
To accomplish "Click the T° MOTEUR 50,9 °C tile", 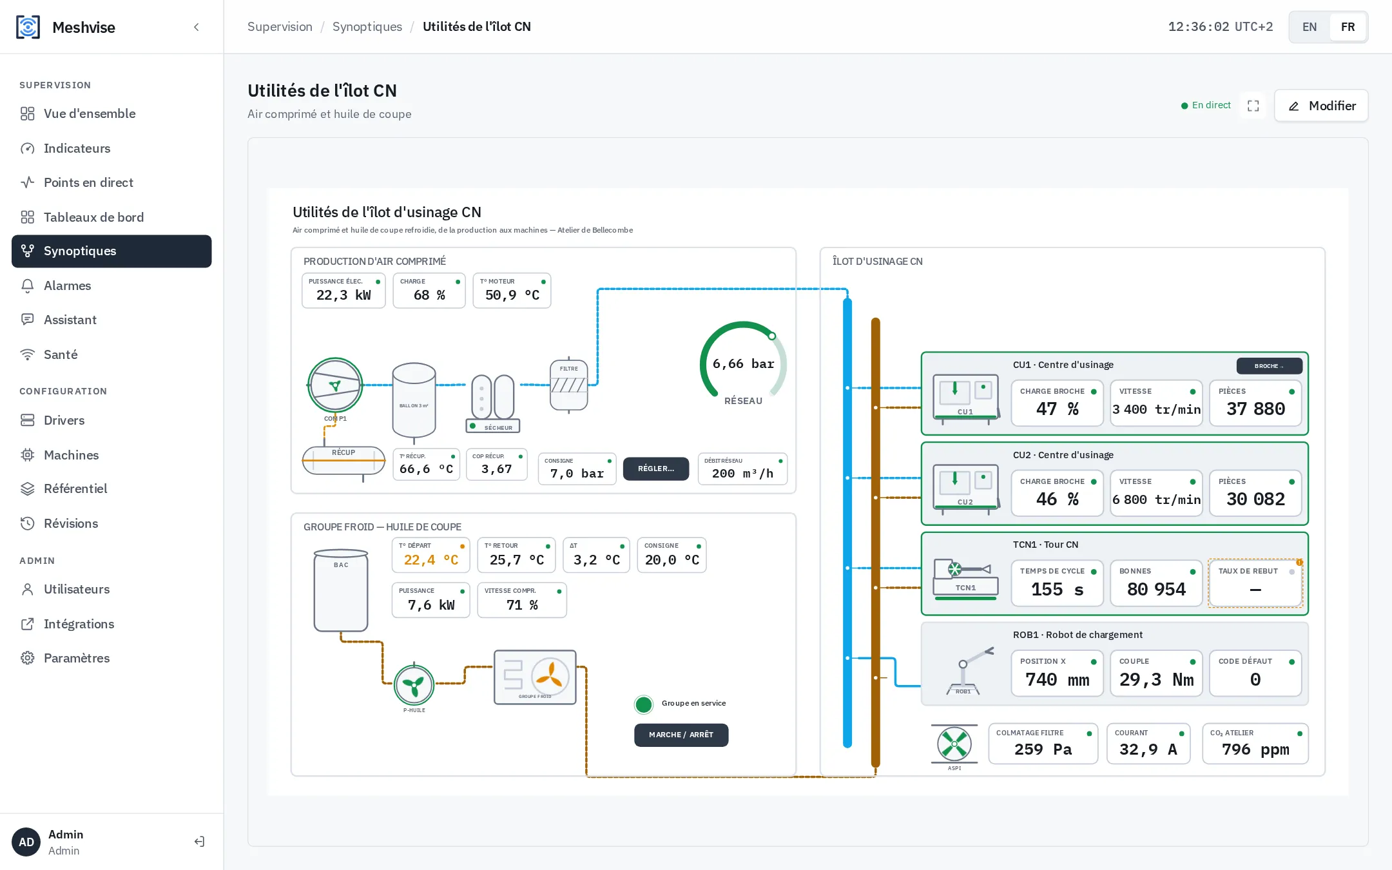I will [512, 291].
